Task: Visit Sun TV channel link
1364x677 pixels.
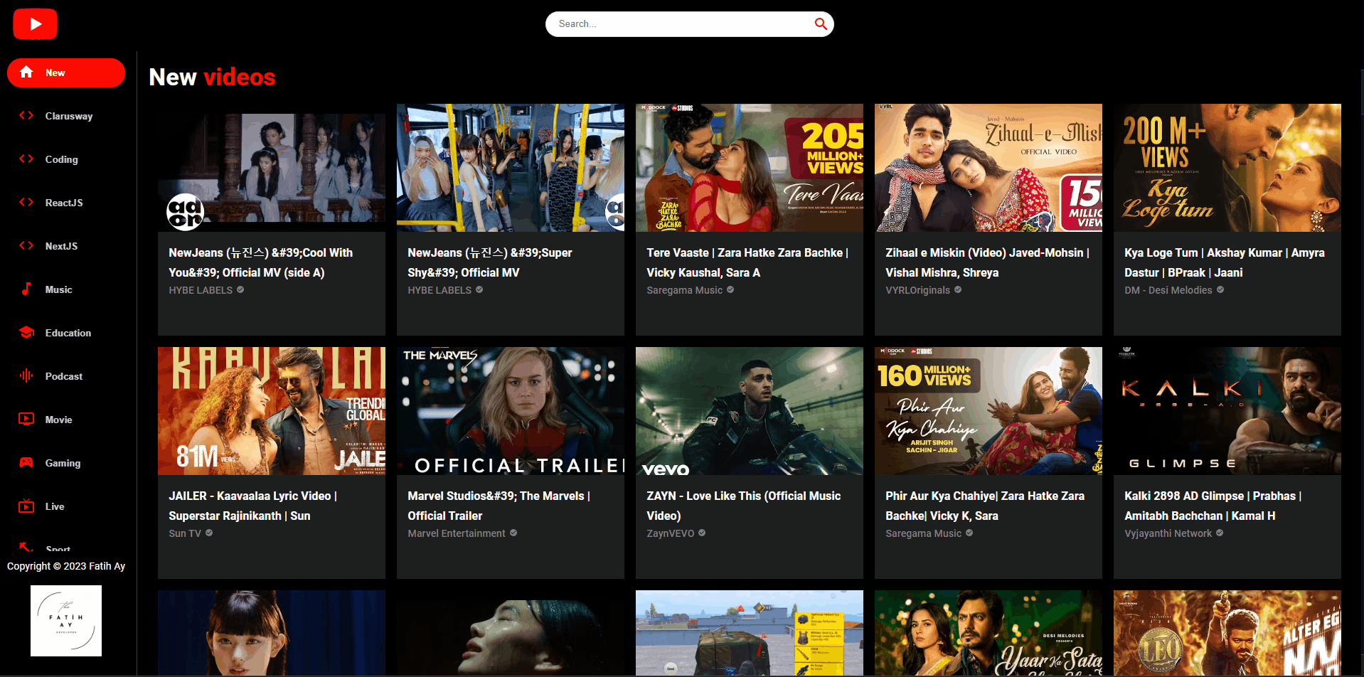Action: coord(185,533)
